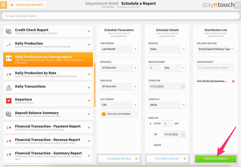Click the Search by Report Name field
Screen dimensions: 241x167
pyautogui.click(x=120, y=16)
